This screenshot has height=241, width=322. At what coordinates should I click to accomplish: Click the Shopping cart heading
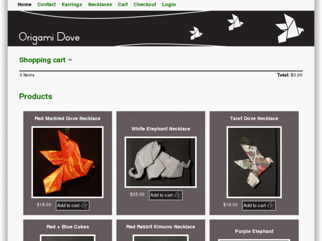click(43, 60)
